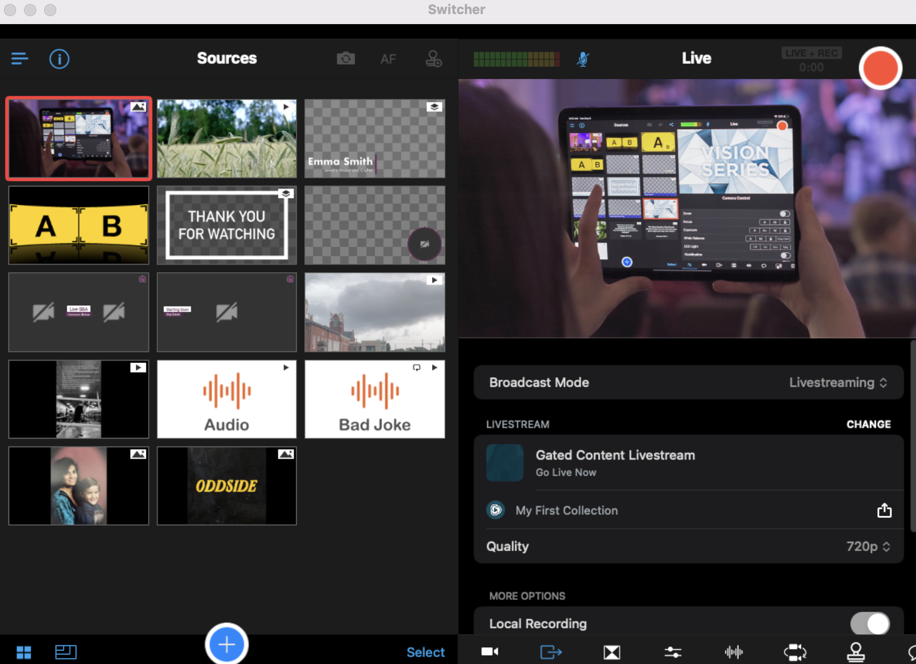Select the Starting Soon multiview source

(x=226, y=312)
